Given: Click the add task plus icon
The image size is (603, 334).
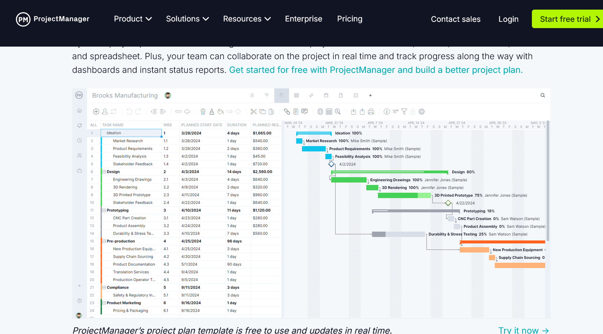Looking at the screenshot, I should pyautogui.click(x=96, y=112).
